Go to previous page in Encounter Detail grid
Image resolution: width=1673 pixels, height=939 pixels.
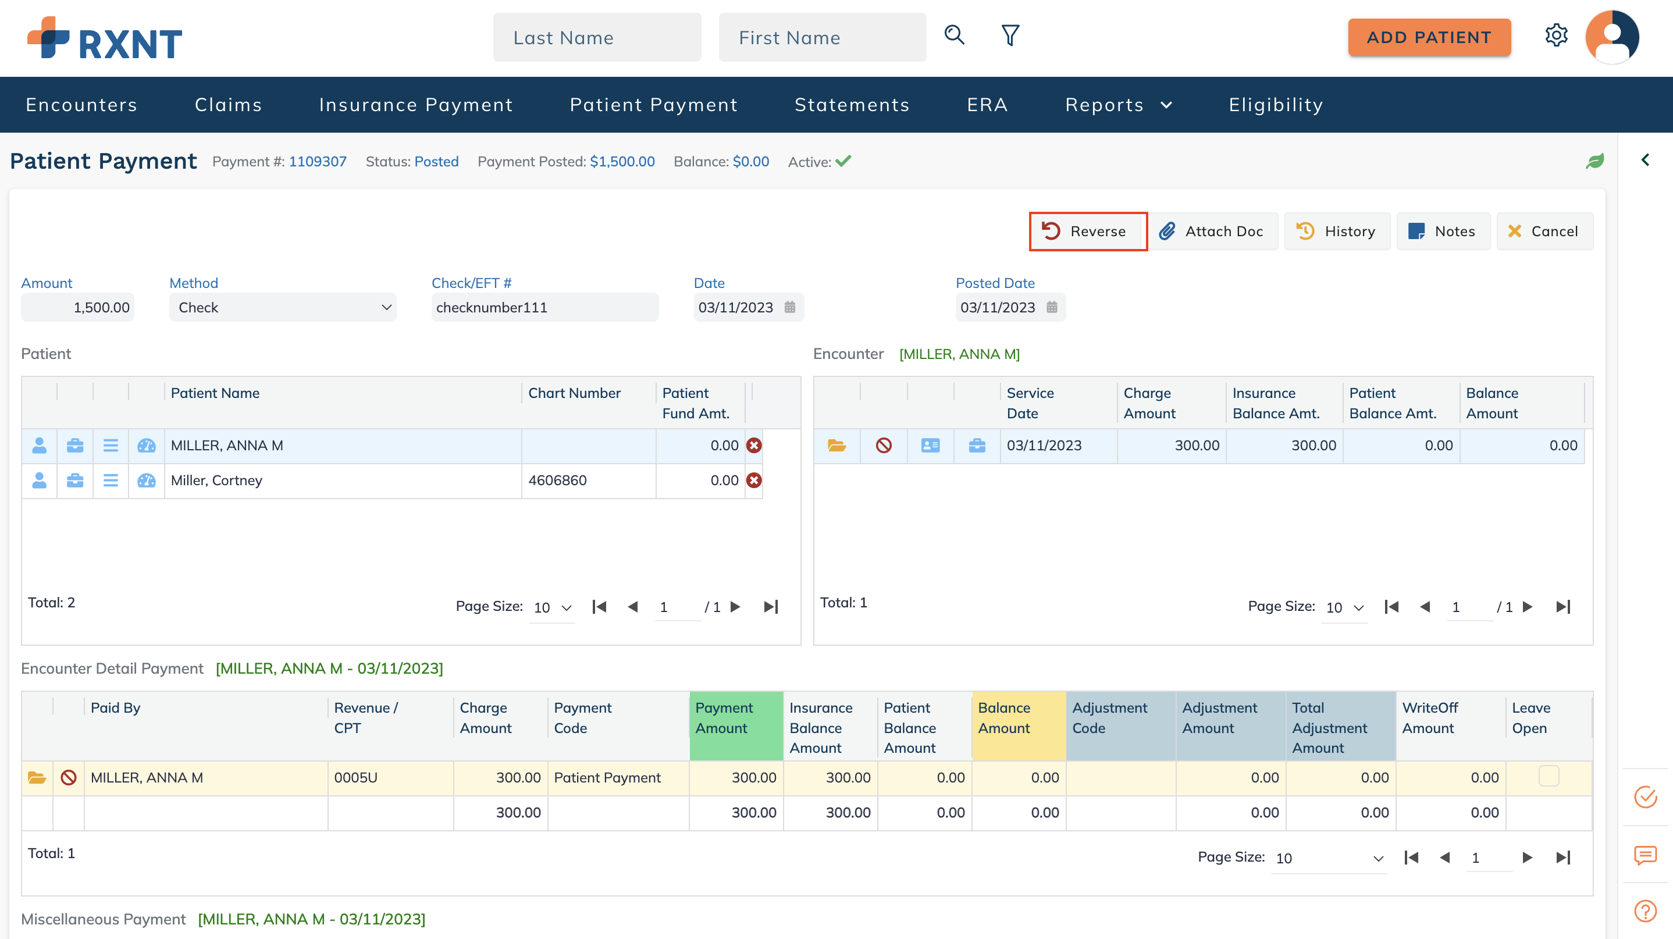click(x=1444, y=857)
